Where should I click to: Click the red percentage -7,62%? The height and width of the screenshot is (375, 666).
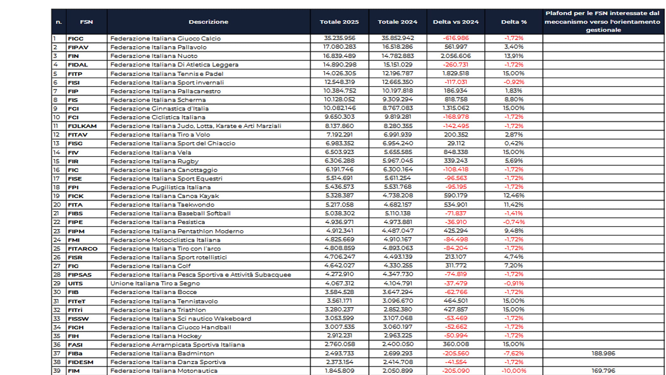tap(514, 353)
